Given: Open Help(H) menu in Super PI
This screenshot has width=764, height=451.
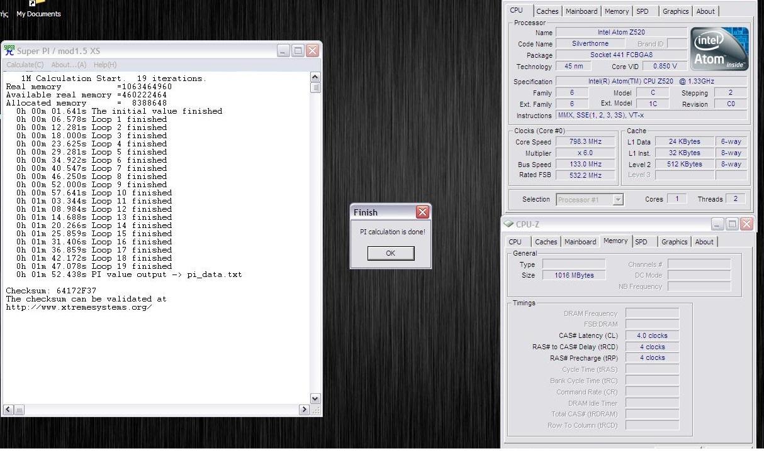Looking at the screenshot, I should (x=105, y=65).
